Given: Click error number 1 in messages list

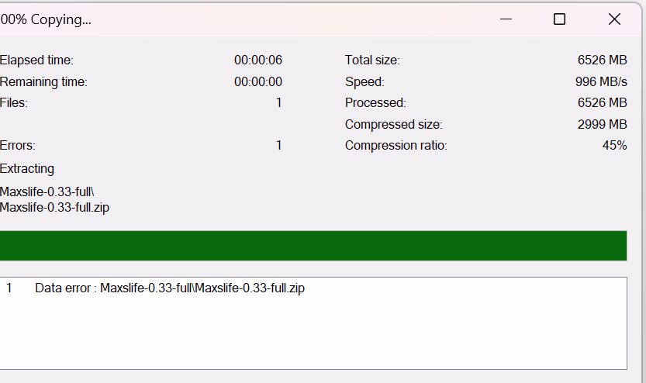Looking at the screenshot, I should 9,288.
